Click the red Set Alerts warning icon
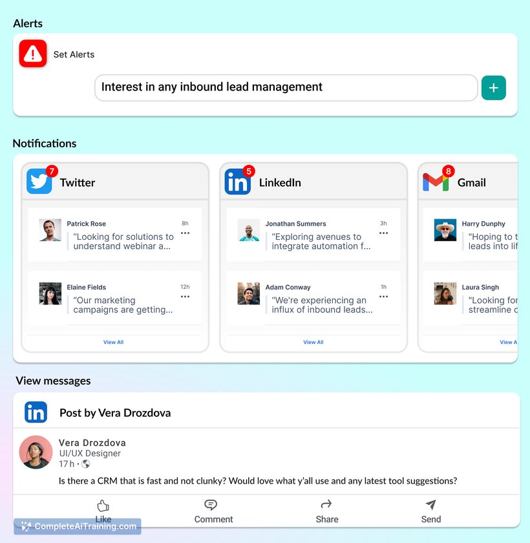The width and height of the screenshot is (530, 543). [x=33, y=53]
